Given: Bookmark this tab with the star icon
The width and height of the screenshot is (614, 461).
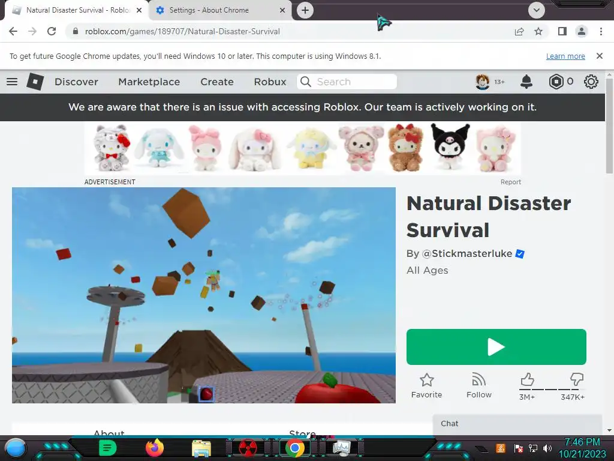Looking at the screenshot, I should (538, 31).
